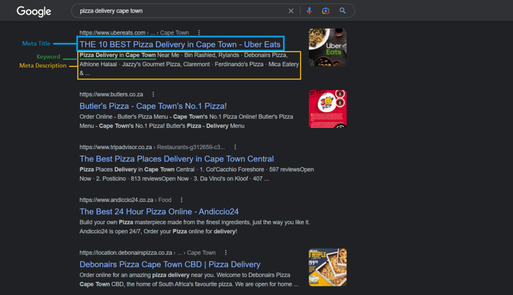Image resolution: width=513 pixels, height=295 pixels.
Task: Open The Best 24 Hour Pizza Online link
Action: [x=159, y=211]
